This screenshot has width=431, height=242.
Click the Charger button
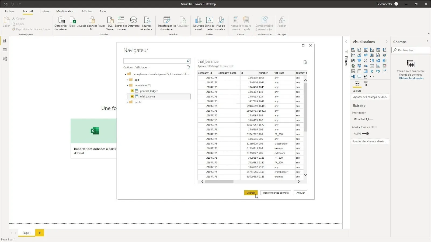click(x=251, y=193)
